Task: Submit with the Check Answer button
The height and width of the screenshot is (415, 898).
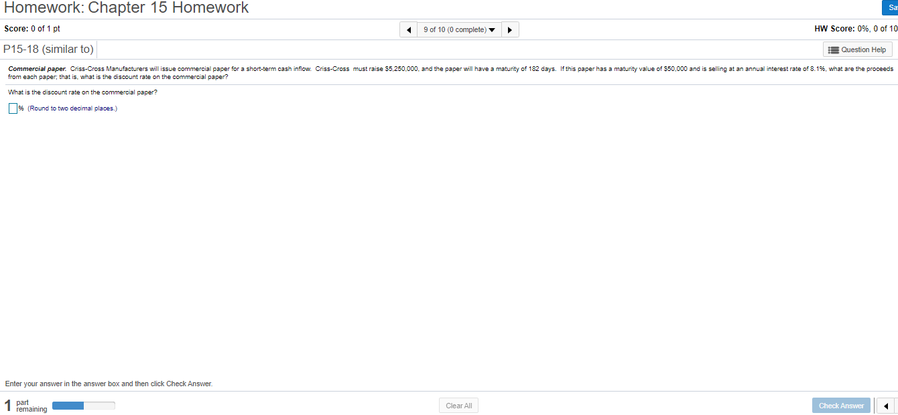Action: point(841,406)
